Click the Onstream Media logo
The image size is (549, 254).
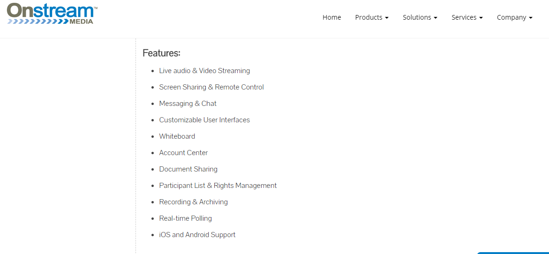click(52, 14)
